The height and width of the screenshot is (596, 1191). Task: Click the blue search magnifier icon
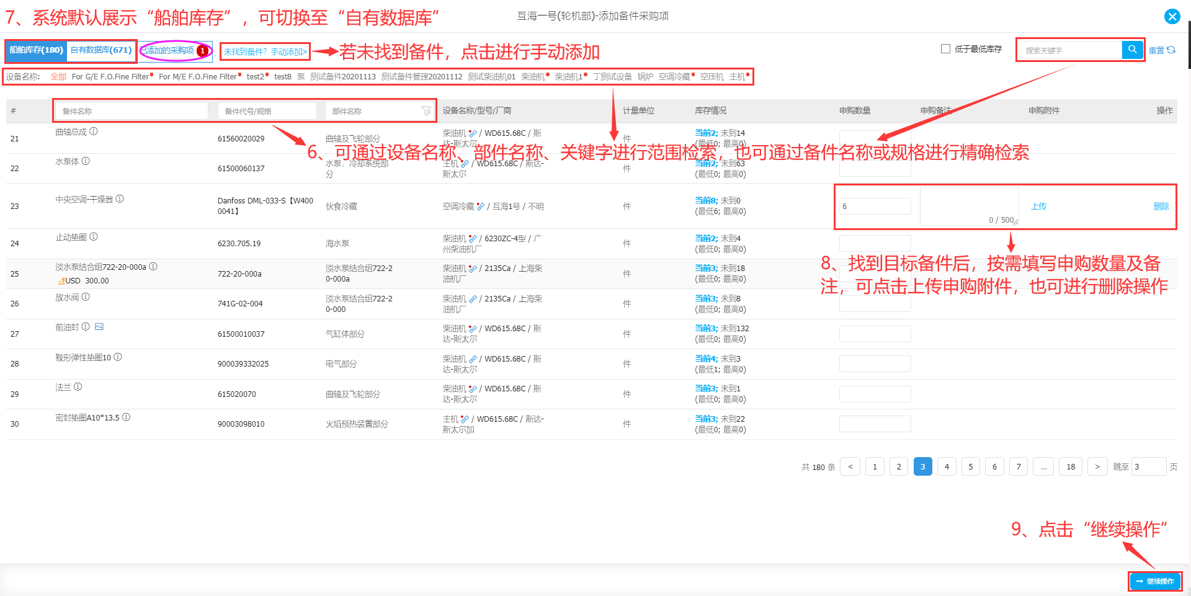1132,50
